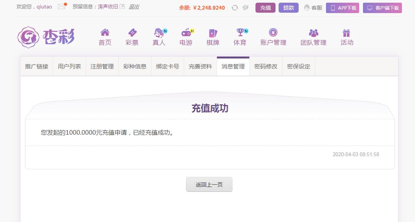The image size is (415, 222).
Task: Open the mail envelope icon
Action: pyautogui.click(x=62, y=6)
